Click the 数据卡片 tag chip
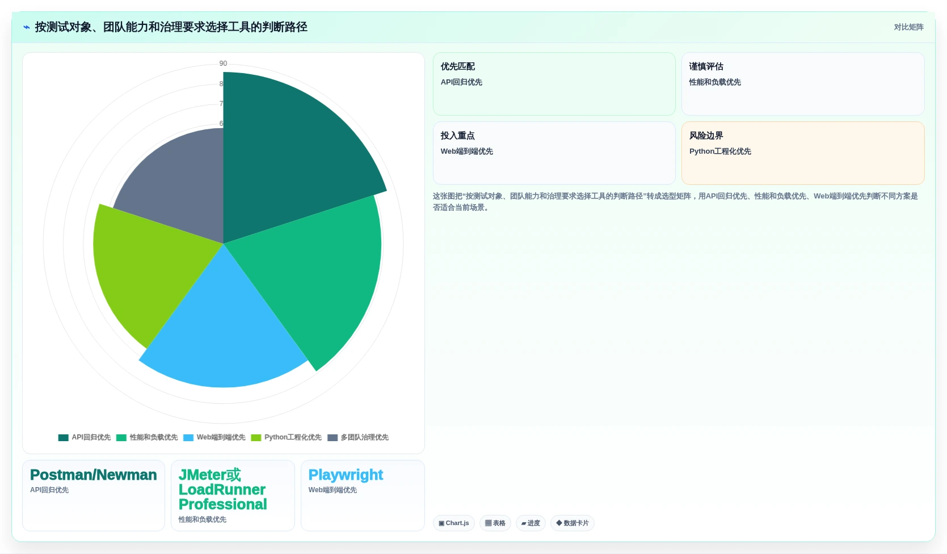The height and width of the screenshot is (554, 947). [573, 523]
